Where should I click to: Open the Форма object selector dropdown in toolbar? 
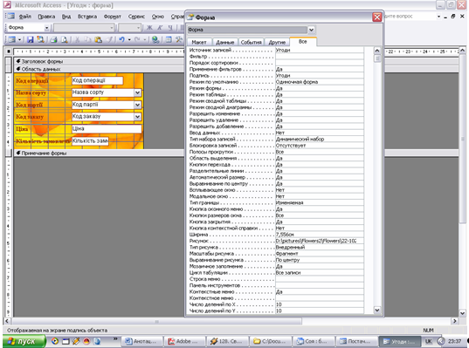pos(46,28)
